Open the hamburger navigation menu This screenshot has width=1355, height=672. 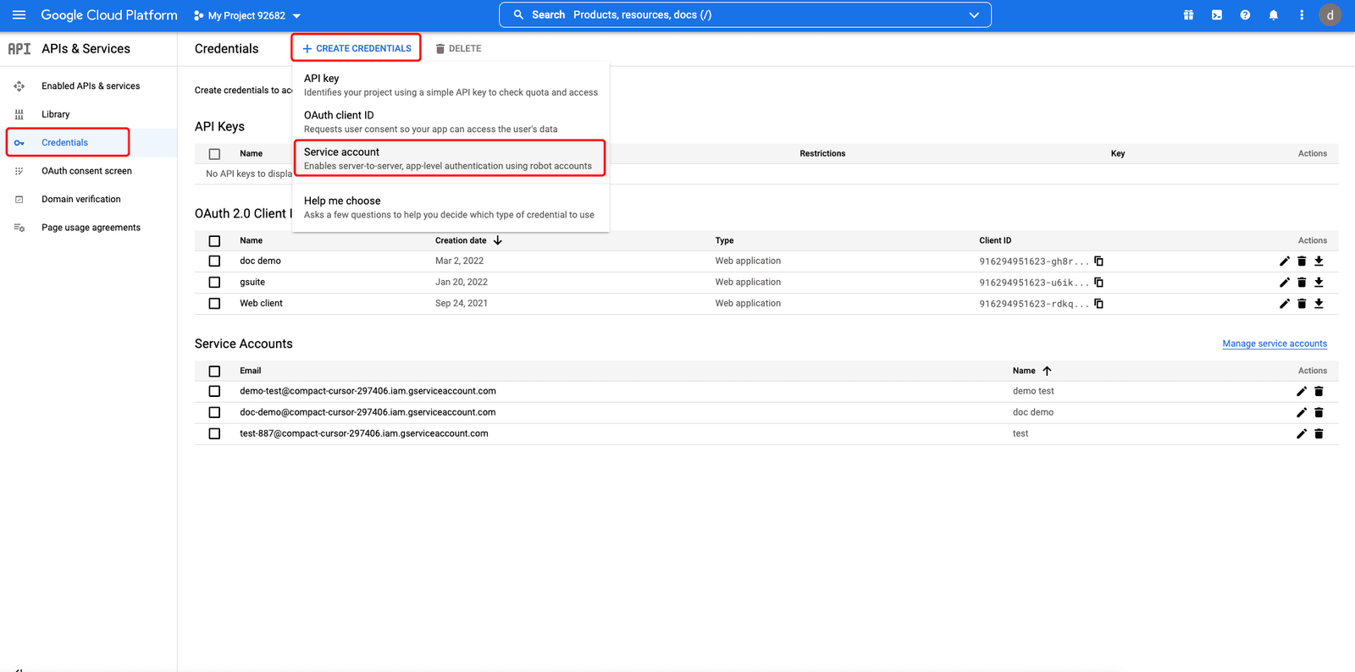[x=19, y=15]
